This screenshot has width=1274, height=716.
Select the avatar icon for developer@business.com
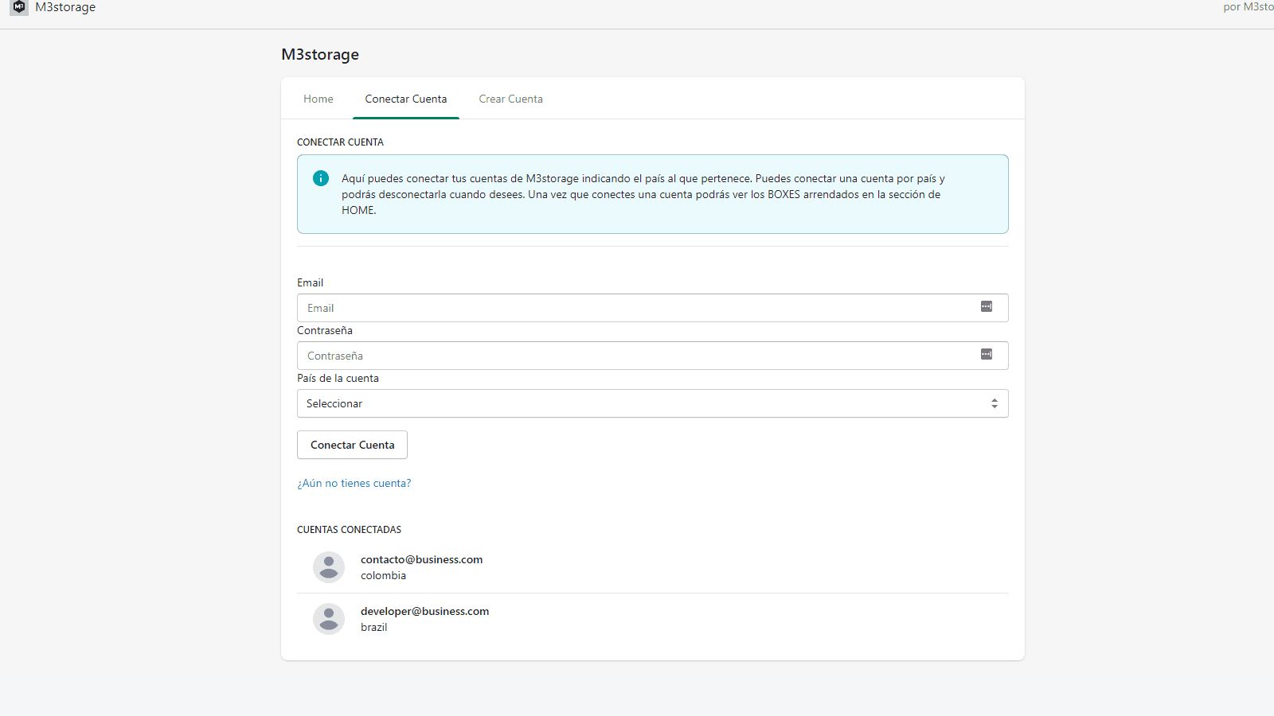click(x=329, y=619)
